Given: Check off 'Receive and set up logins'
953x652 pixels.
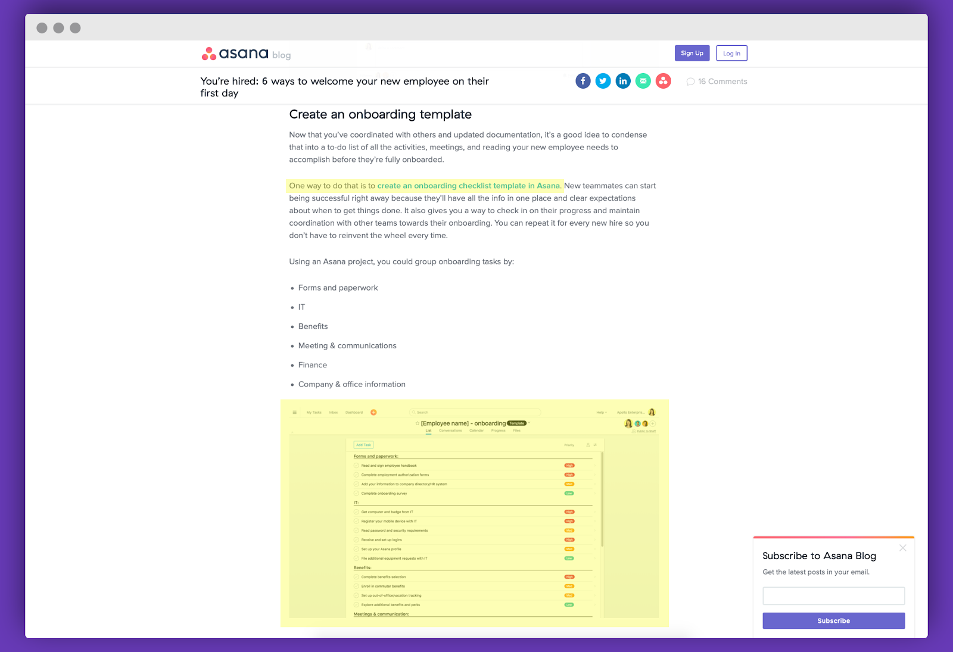Looking at the screenshot, I should pos(357,540).
